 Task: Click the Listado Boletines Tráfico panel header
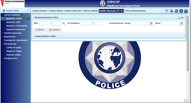[109, 36]
